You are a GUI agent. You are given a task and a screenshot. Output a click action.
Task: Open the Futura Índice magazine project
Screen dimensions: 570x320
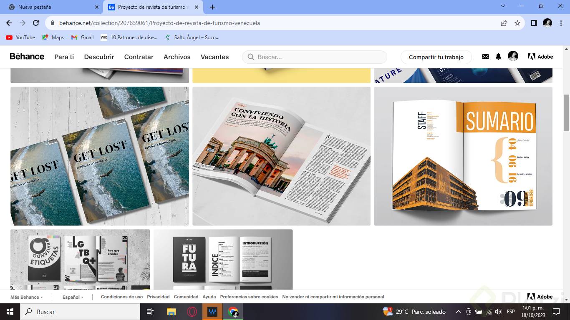(x=223, y=259)
